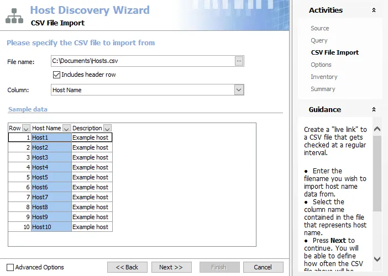
Task: Select the Host3 cell
Action: point(51,157)
